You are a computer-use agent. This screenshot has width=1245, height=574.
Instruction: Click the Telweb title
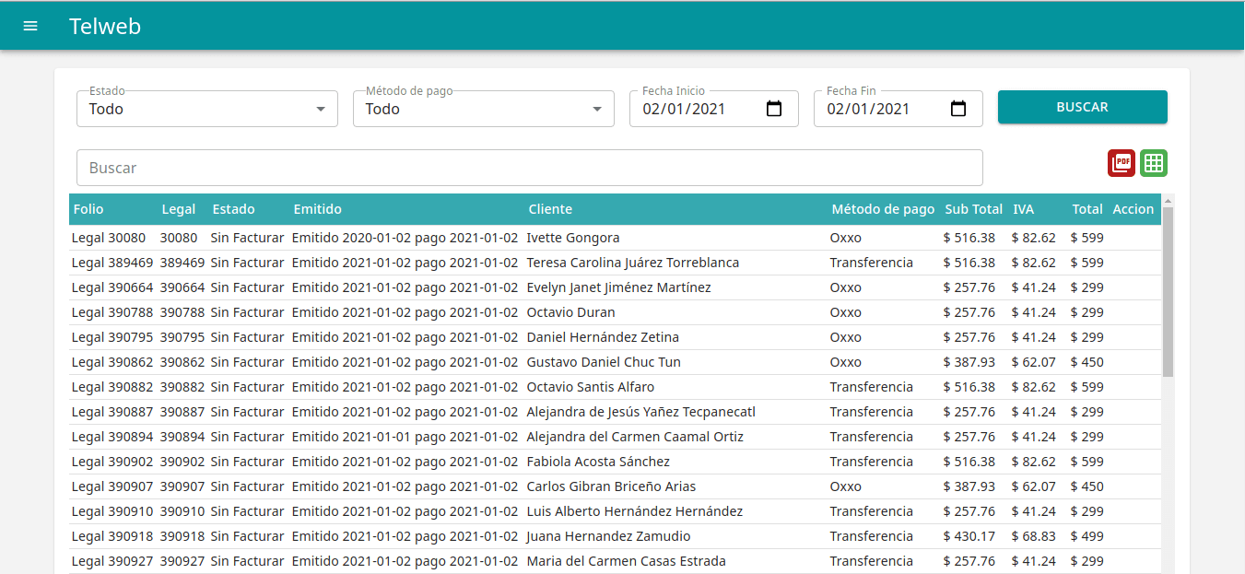(x=105, y=26)
